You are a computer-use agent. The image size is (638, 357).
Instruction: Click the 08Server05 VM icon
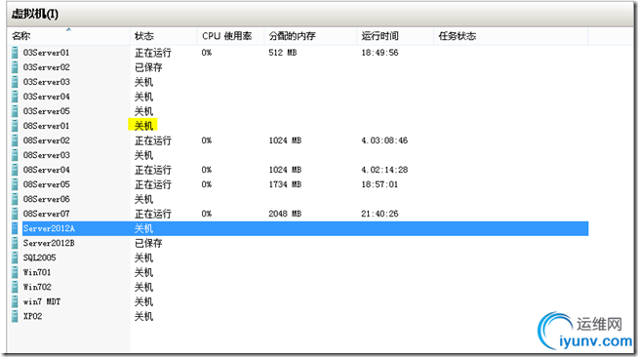point(15,184)
